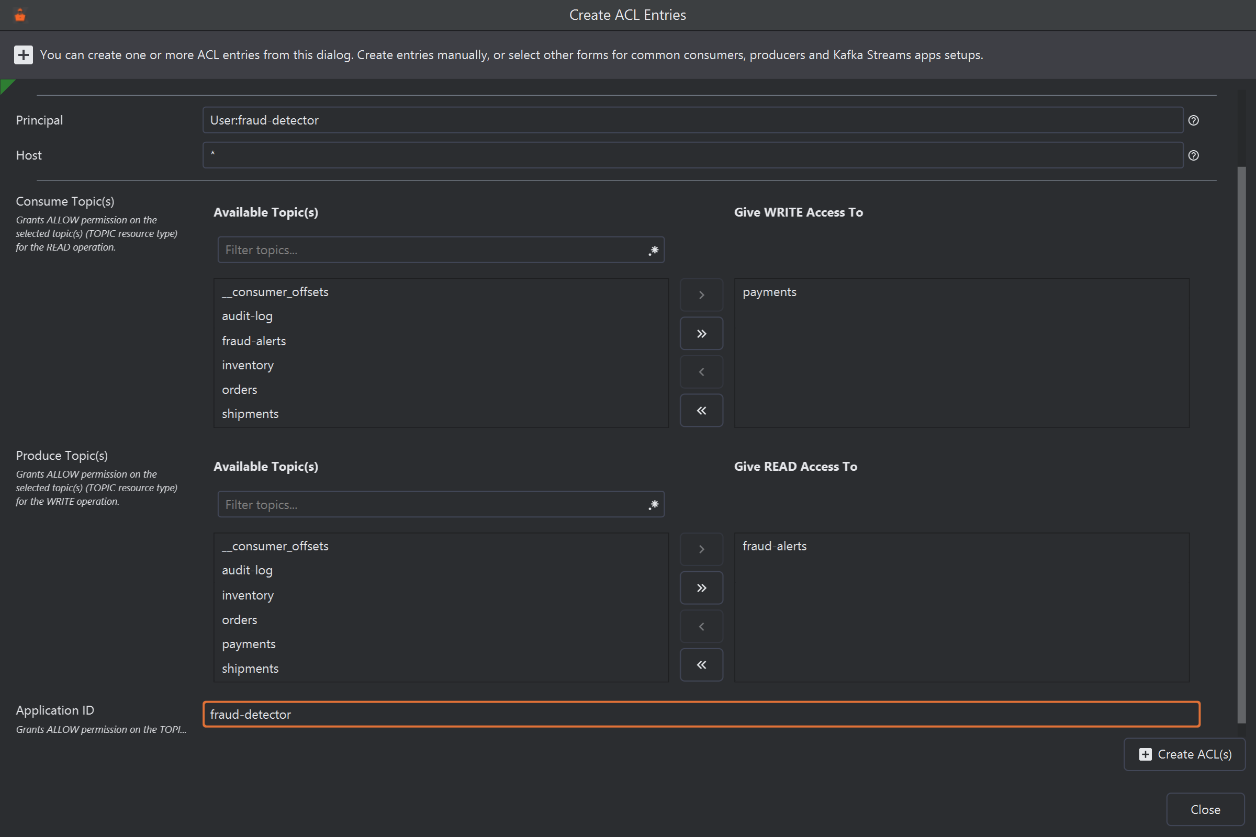Click the plus icon in the dialog header banner

point(23,54)
